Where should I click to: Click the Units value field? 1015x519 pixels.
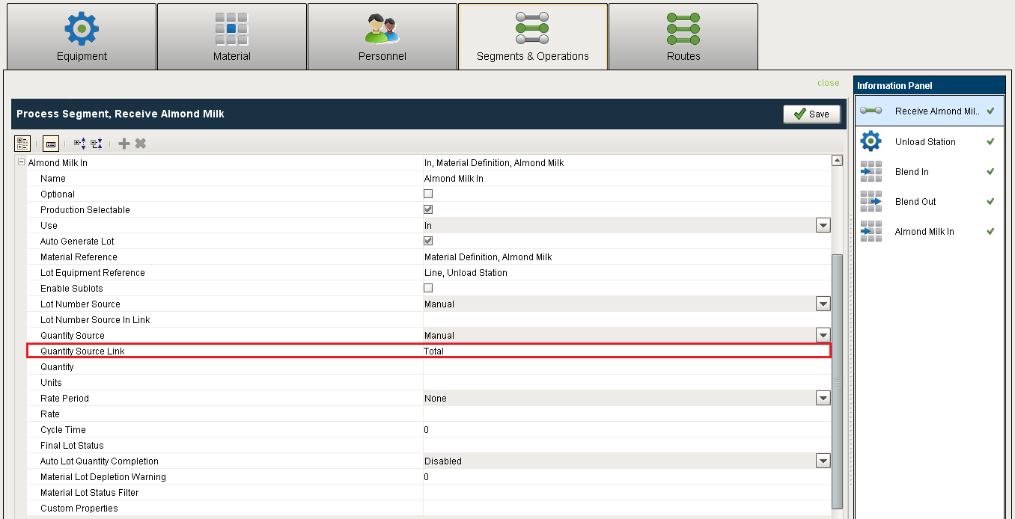click(x=627, y=383)
